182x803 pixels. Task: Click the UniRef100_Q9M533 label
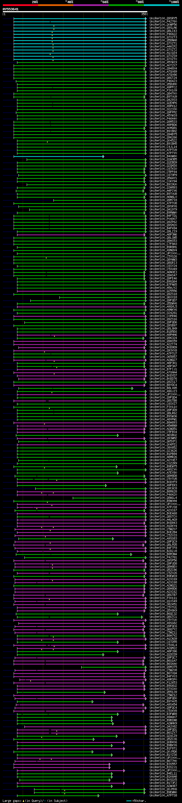tap(163, 122)
